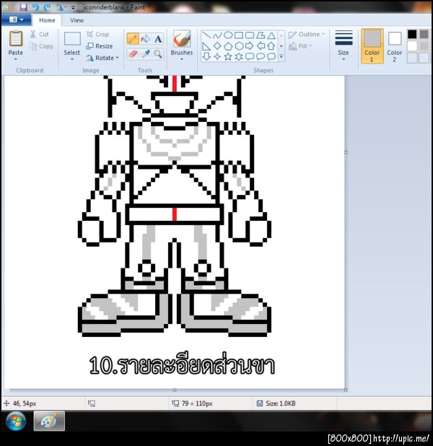This screenshot has height=446, width=433.
Task: Open the Paste dropdown arrow
Action: 16,59
